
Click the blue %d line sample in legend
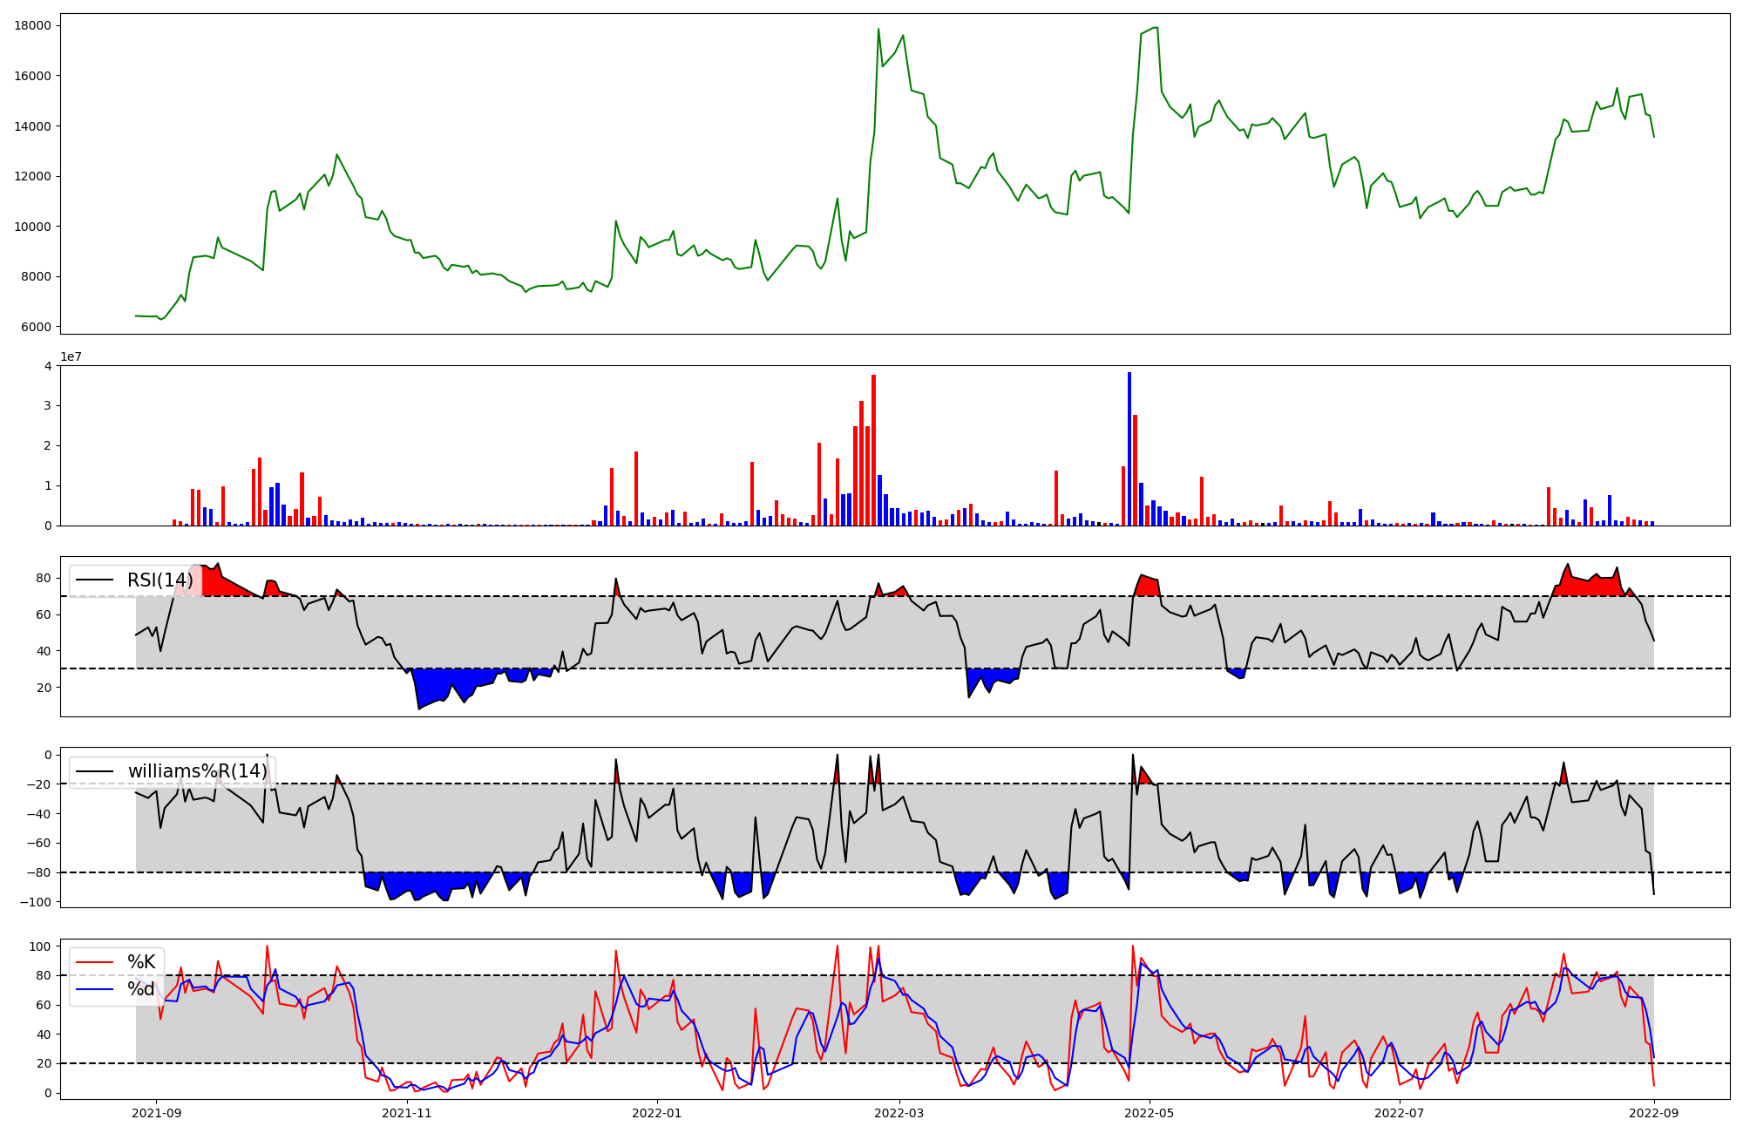(x=95, y=989)
